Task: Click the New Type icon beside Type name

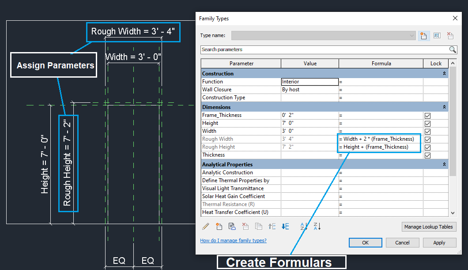Action: pos(424,36)
